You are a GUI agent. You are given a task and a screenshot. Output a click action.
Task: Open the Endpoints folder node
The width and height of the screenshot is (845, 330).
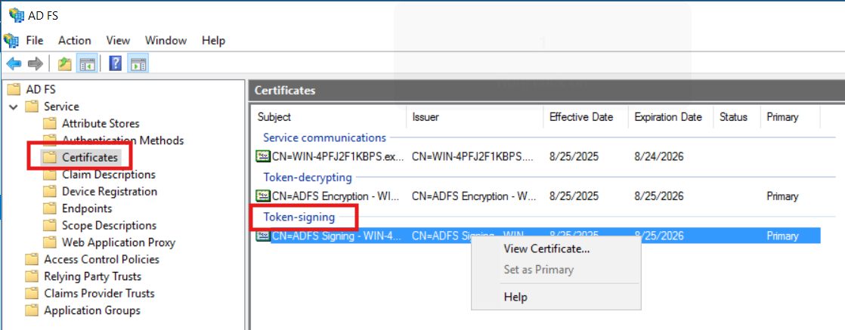(x=86, y=208)
